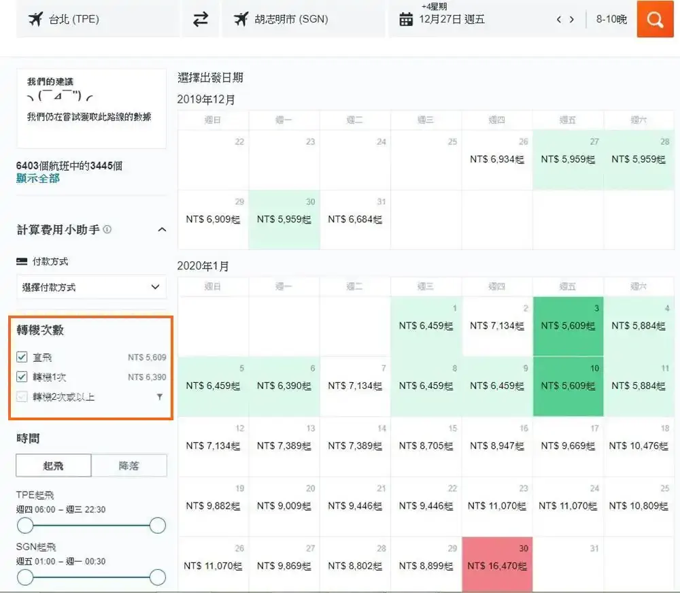This screenshot has height=593, width=680.
Task: Select January 30 priced NT$ 16,470
Action: coord(496,566)
